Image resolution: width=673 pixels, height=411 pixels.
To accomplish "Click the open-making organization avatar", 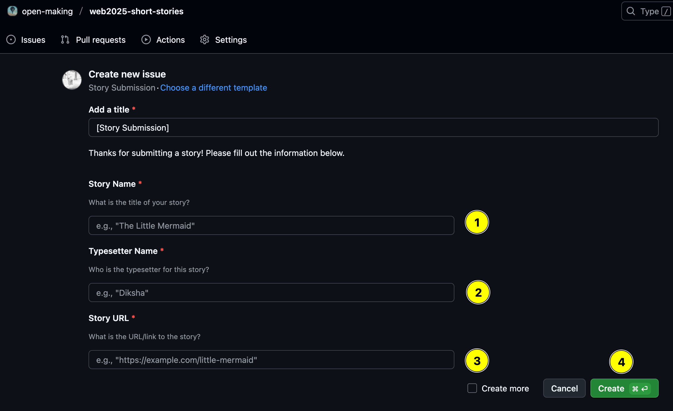I will (x=12, y=11).
